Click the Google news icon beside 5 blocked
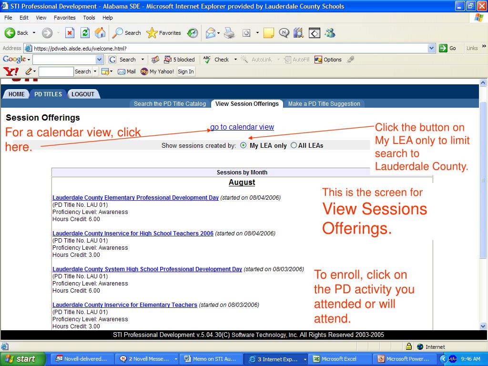 (x=155, y=60)
